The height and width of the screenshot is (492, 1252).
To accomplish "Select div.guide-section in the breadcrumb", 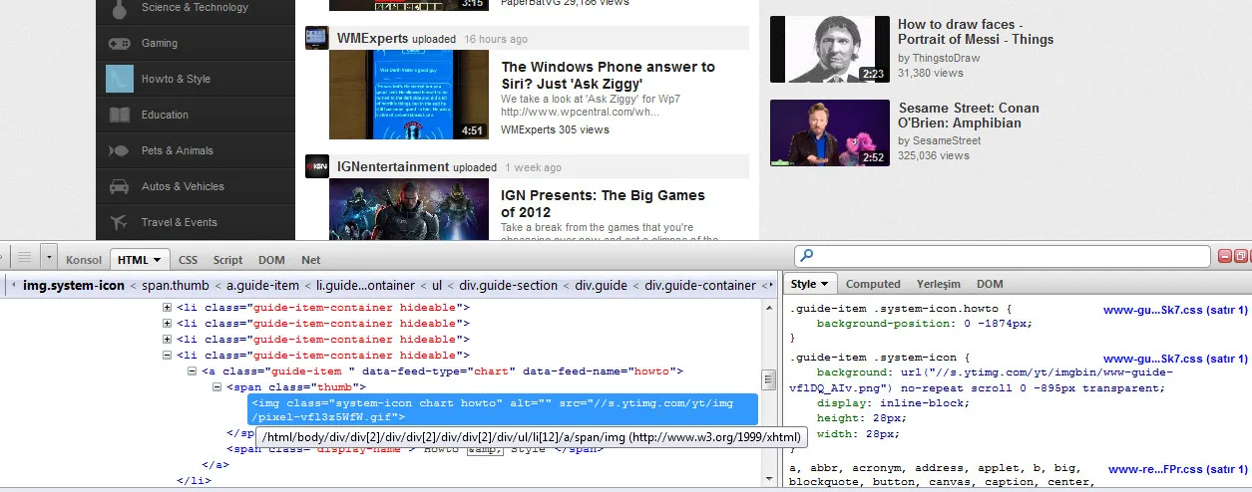I will pos(509,285).
